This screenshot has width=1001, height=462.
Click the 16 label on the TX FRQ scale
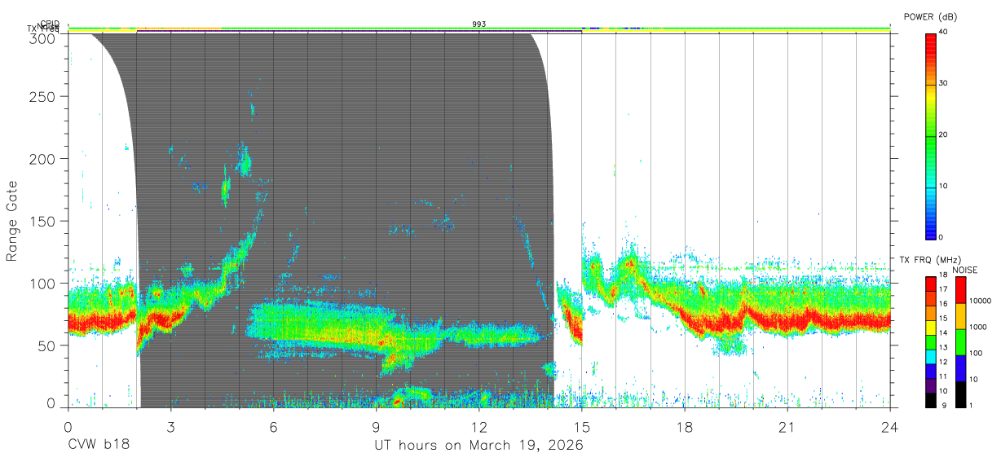click(x=941, y=304)
